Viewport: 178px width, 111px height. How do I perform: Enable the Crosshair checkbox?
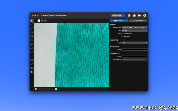(x=119, y=53)
